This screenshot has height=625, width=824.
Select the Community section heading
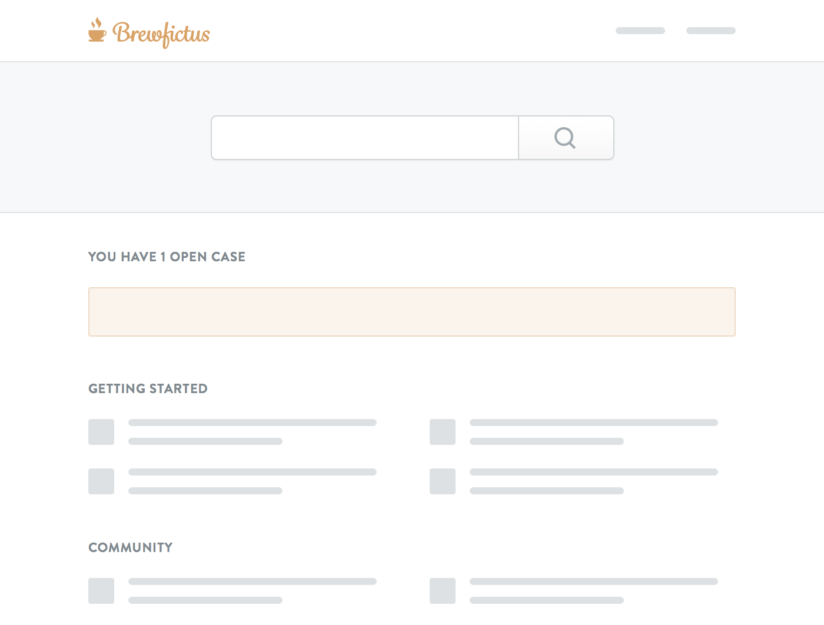pos(131,547)
